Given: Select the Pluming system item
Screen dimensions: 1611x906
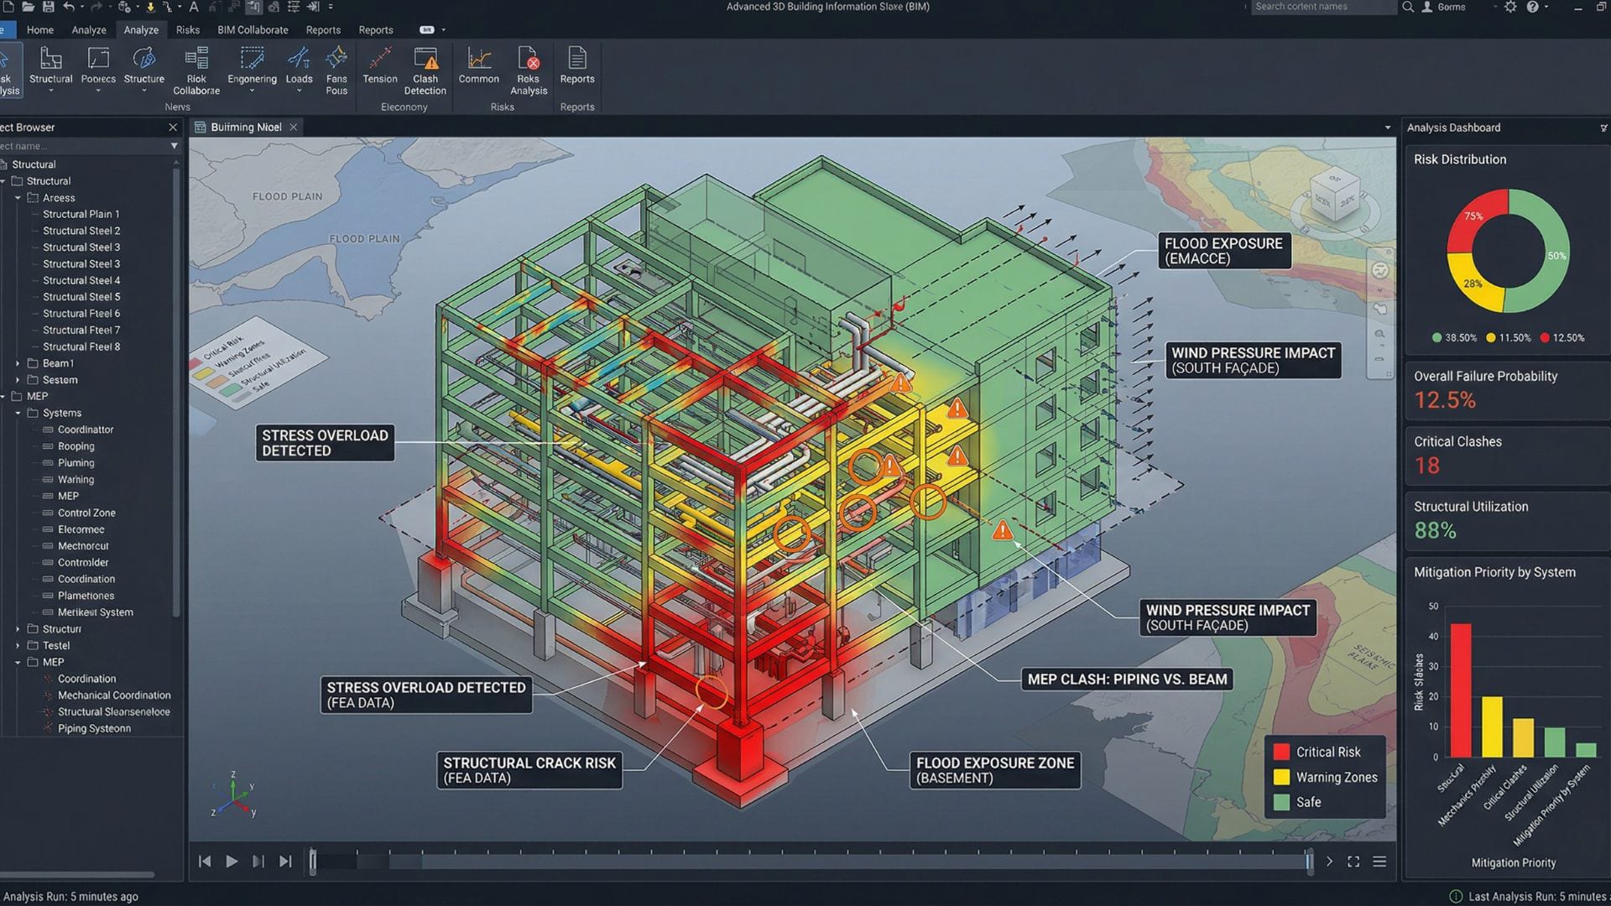Looking at the screenshot, I should [x=76, y=463].
